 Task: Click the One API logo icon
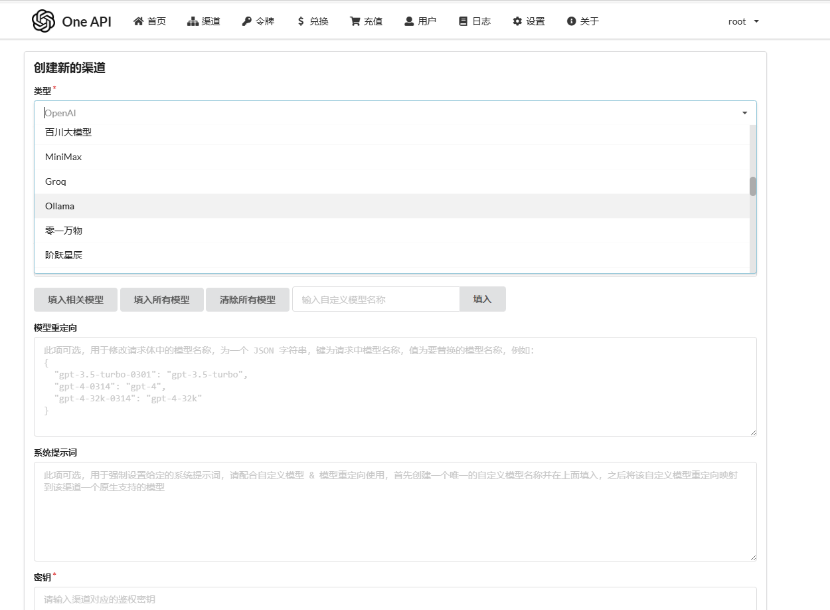(x=43, y=21)
